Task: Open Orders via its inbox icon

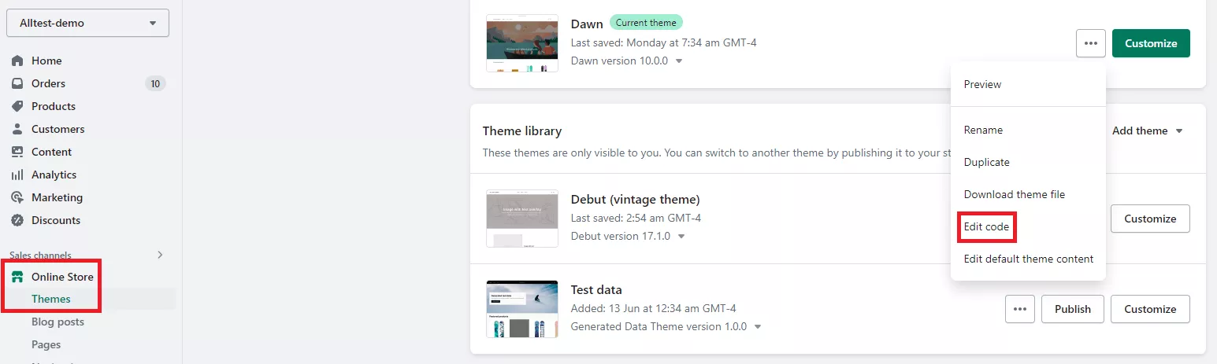Action: click(x=17, y=83)
